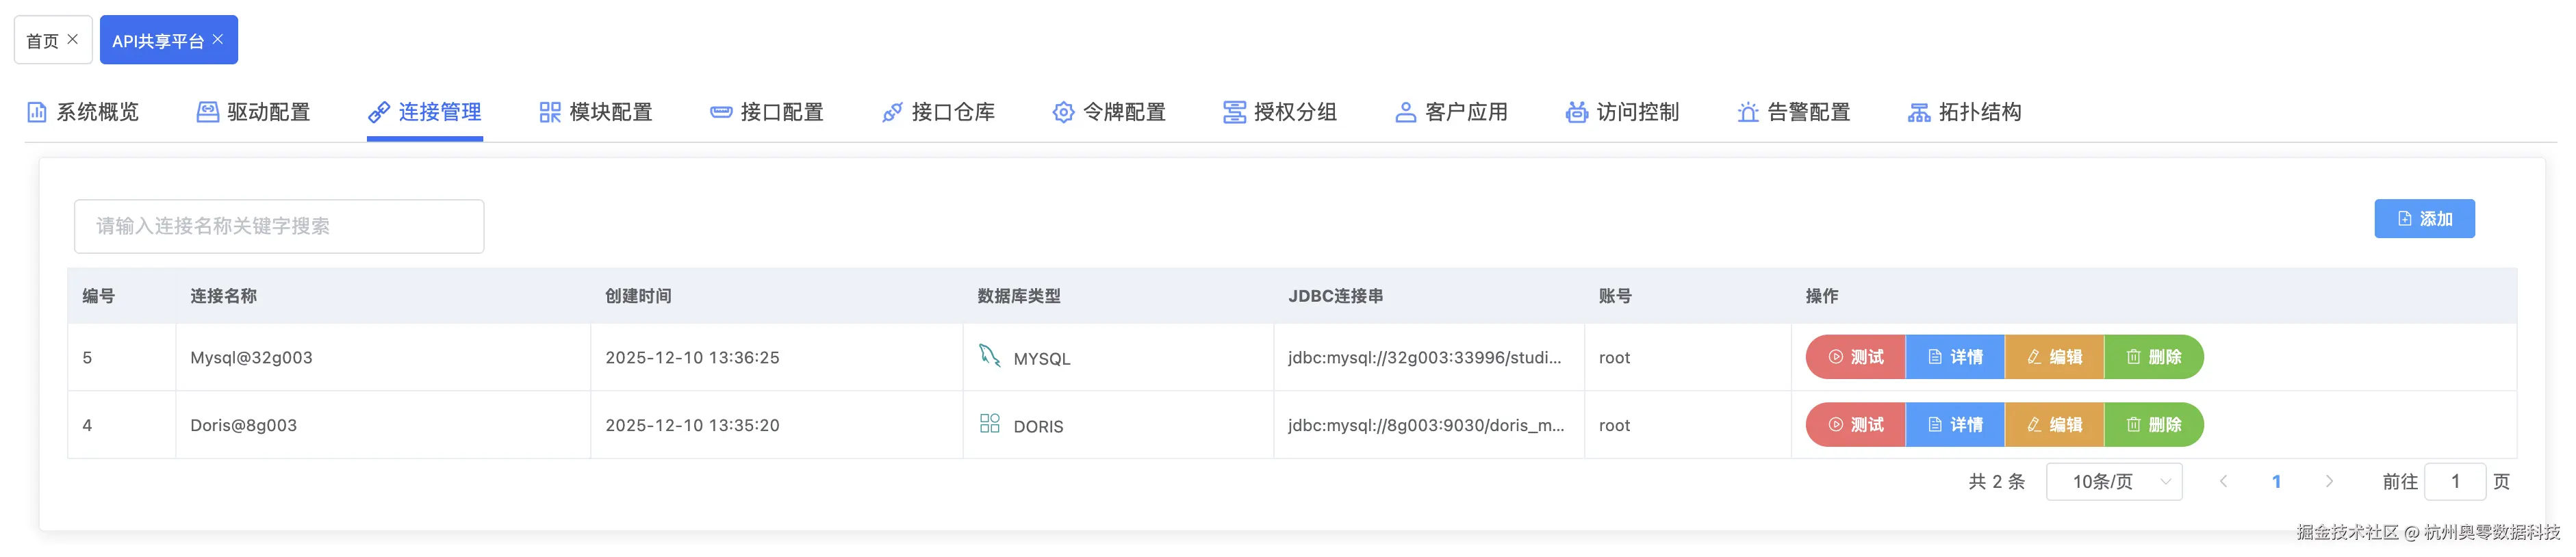
Task: Test the Mysql@32g003 connection
Action: pos(1856,357)
